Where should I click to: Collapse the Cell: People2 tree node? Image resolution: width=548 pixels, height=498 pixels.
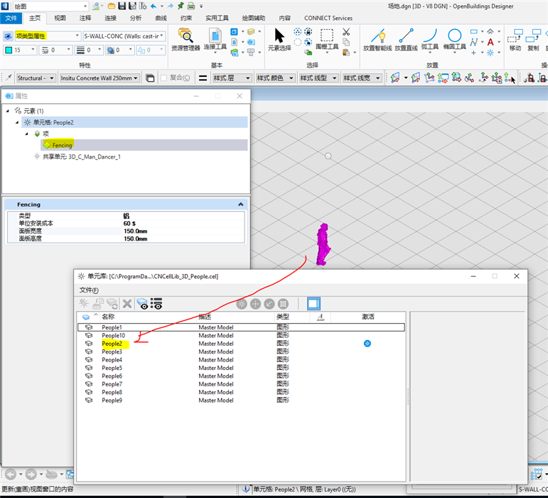(17, 122)
